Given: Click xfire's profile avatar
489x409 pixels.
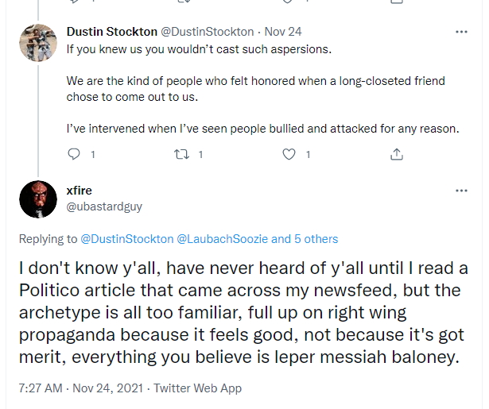Looking at the screenshot, I should coord(37,199).
